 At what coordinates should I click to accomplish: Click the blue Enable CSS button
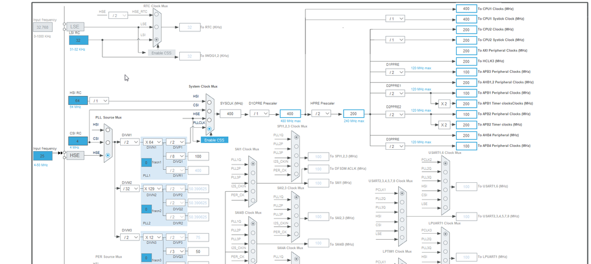click(x=215, y=140)
